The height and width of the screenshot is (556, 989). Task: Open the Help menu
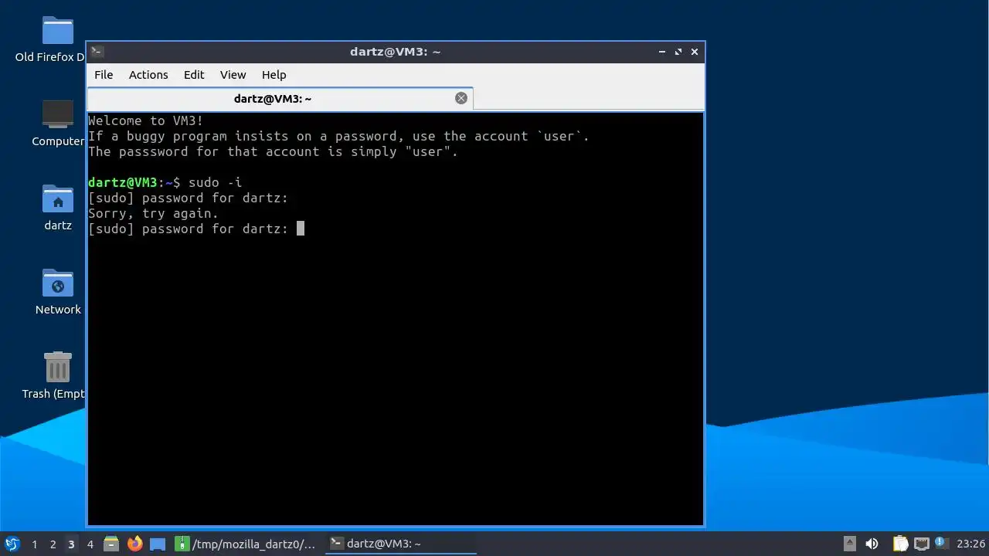[274, 75]
